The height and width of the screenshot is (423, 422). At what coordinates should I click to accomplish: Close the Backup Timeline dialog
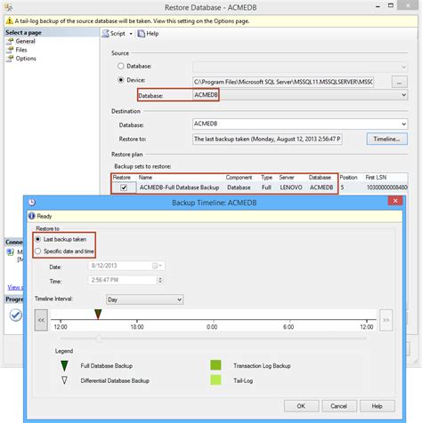pyautogui.click(x=395, y=201)
